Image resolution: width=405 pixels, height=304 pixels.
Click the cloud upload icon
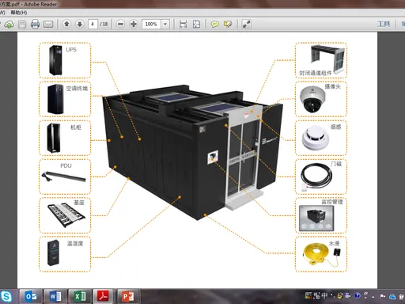coord(9,25)
